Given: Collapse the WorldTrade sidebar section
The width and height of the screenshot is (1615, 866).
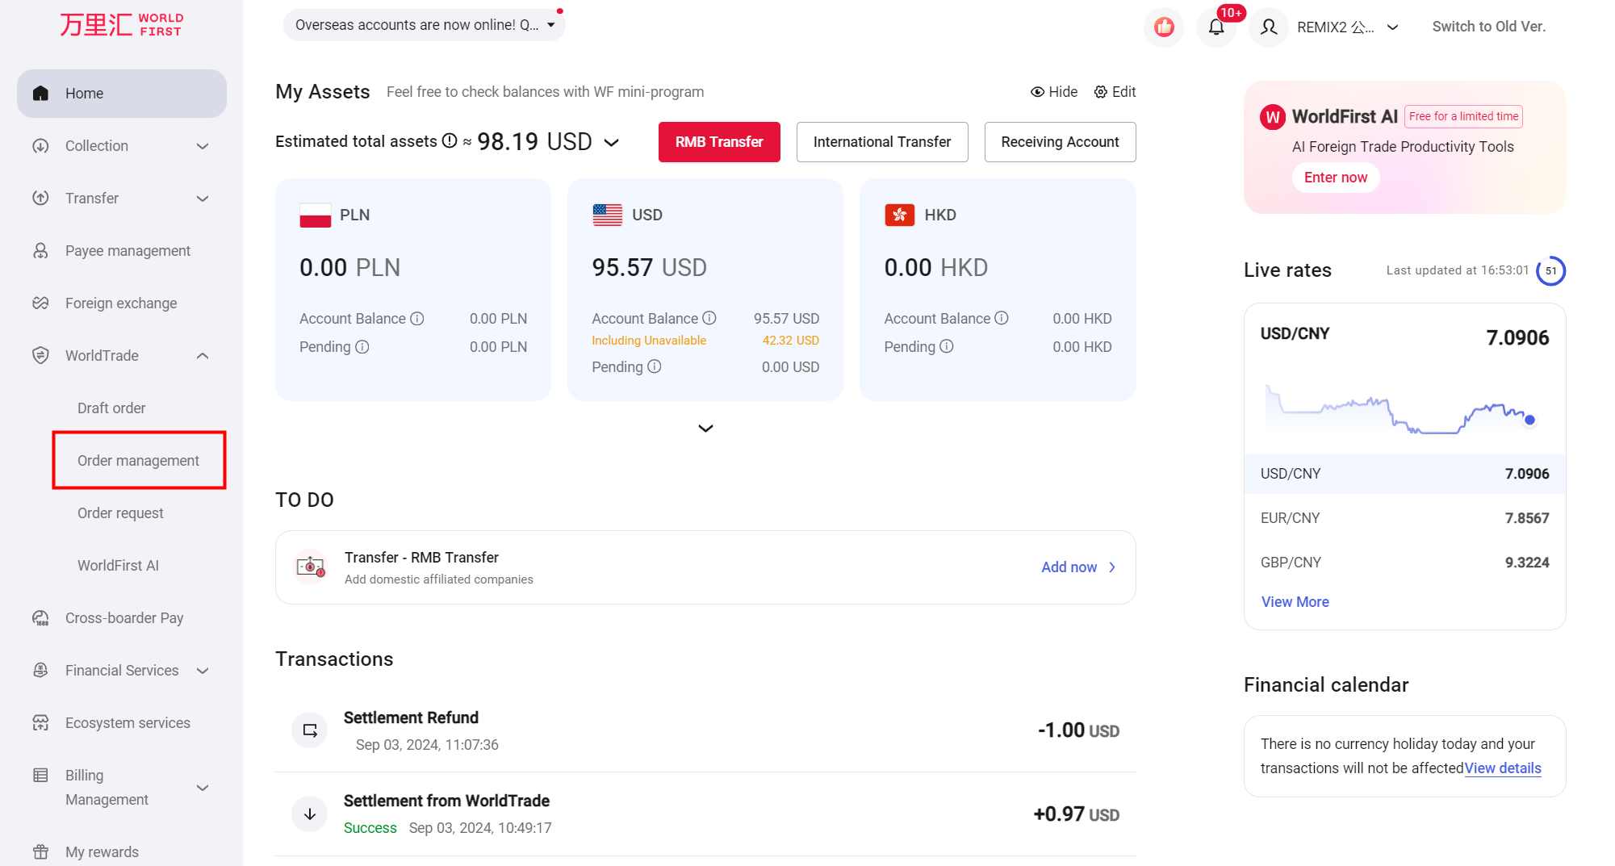Looking at the screenshot, I should point(202,355).
